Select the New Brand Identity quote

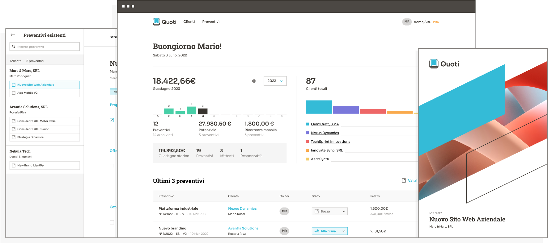coord(45,166)
